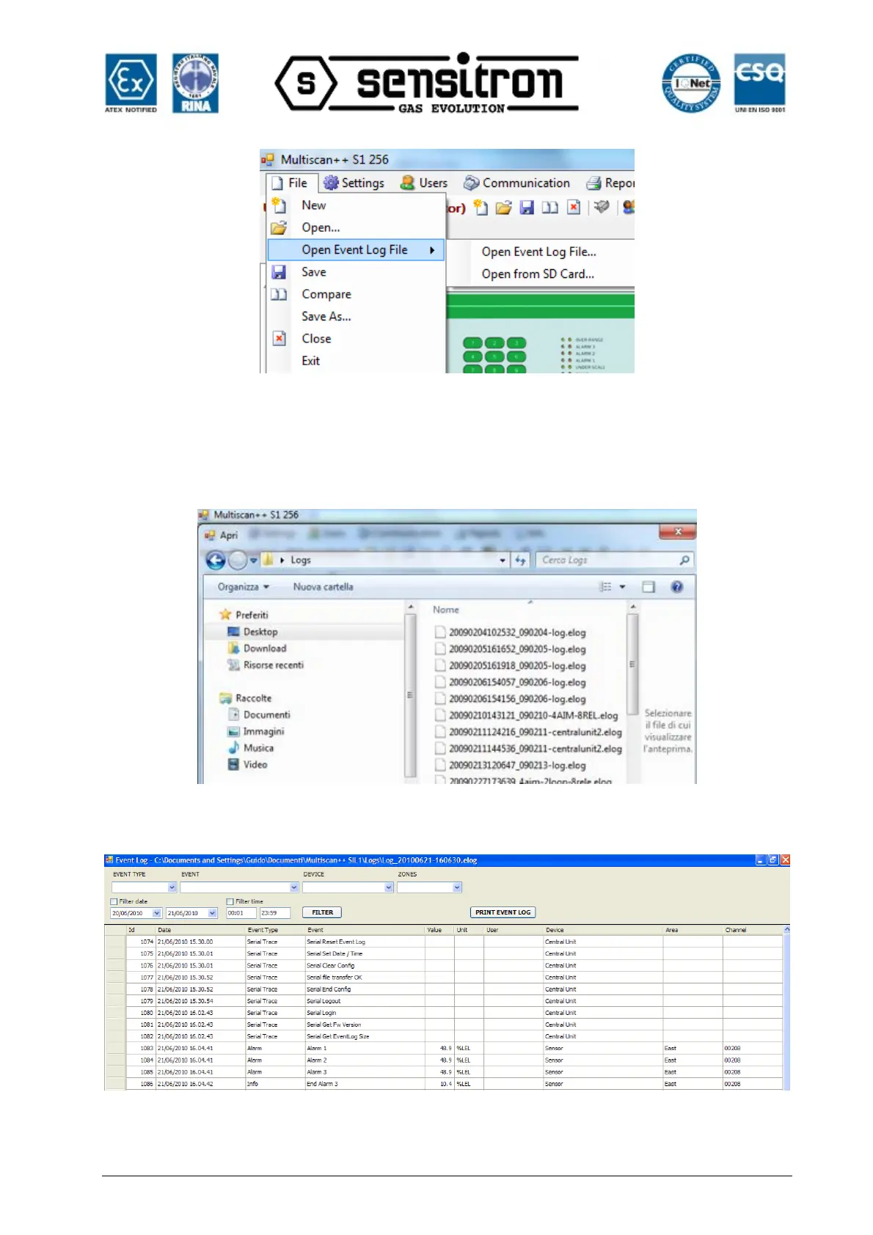873x1235 pixels.
Task: Toggle the preview pane icon in Apri dialog
Action: [649, 587]
